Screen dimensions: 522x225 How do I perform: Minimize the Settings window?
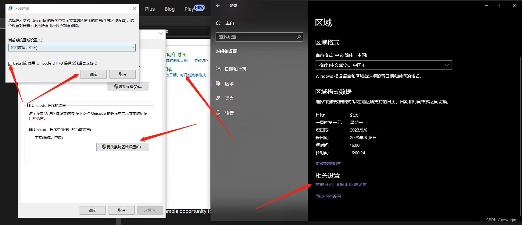coord(487,5)
